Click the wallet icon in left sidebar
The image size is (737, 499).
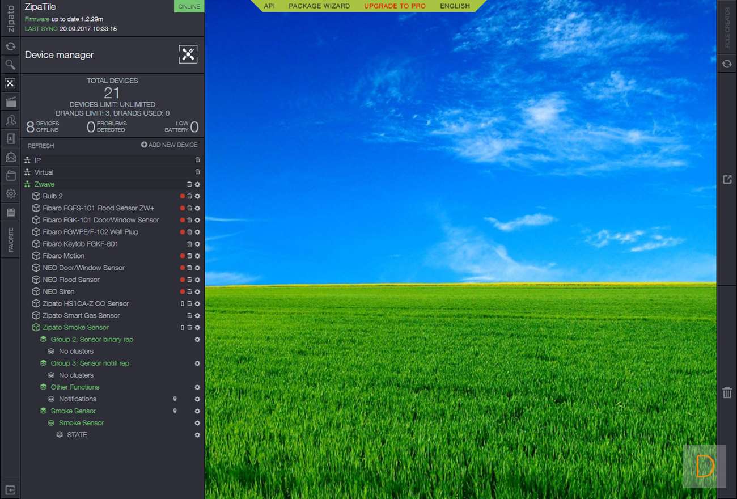pyautogui.click(x=10, y=176)
